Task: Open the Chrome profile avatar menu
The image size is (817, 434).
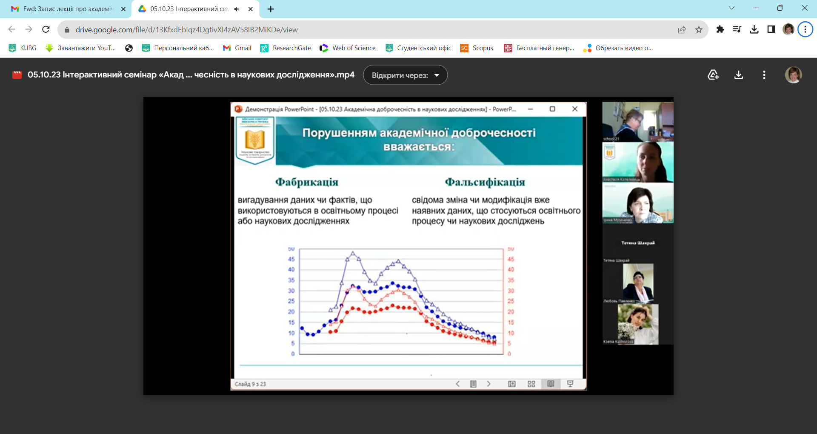Action: [x=789, y=29]
